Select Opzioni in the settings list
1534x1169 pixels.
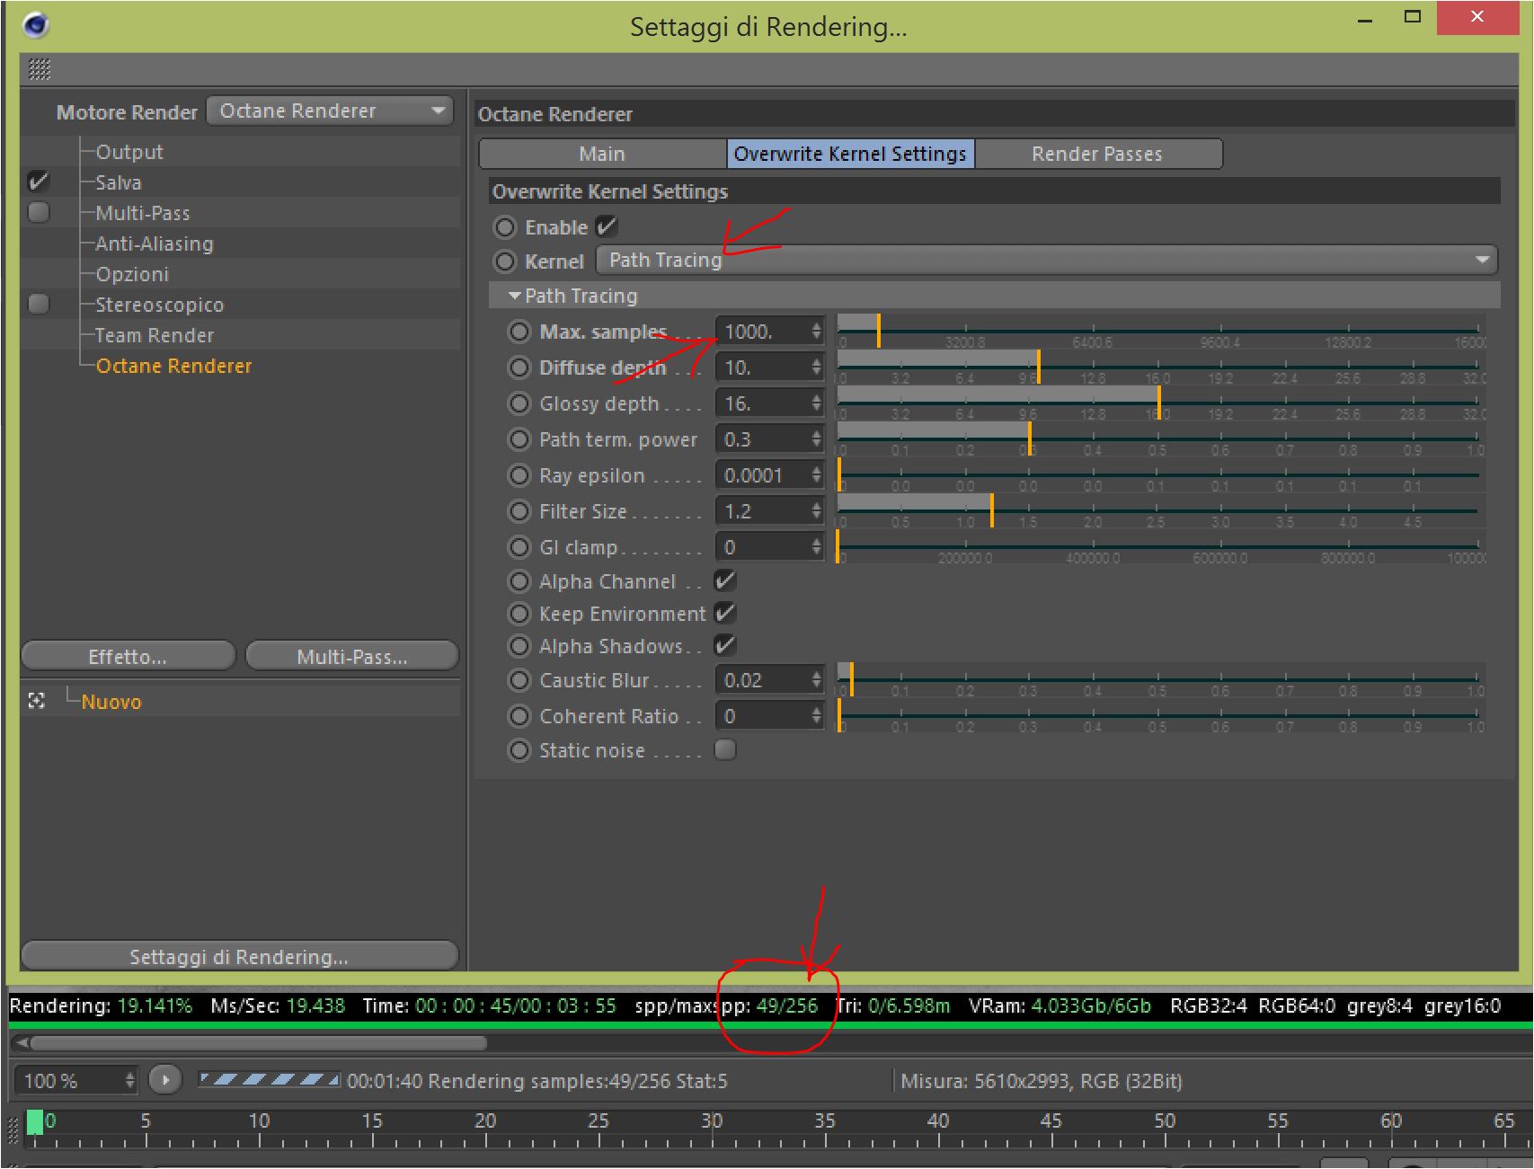(x=132, y=274)
